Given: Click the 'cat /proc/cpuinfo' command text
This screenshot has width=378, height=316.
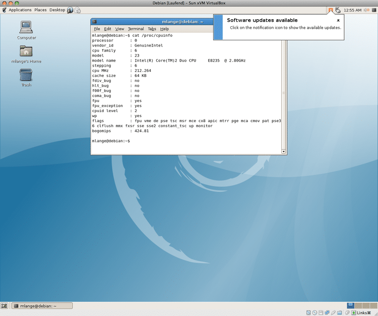Looking at the screenshot, I should pos(152,35).
